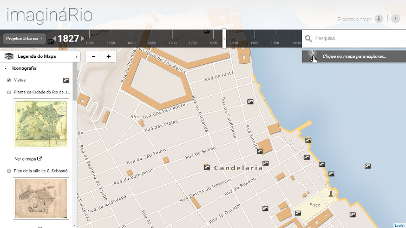Check the Plan de la ville de S. Sebastiã checkbox
Viewport: 406px width, 228px height.
[9, 171]
